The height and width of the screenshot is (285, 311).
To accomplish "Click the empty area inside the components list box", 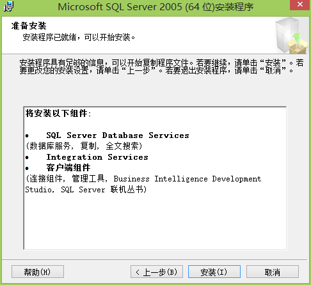I will (x=155, y=222).
